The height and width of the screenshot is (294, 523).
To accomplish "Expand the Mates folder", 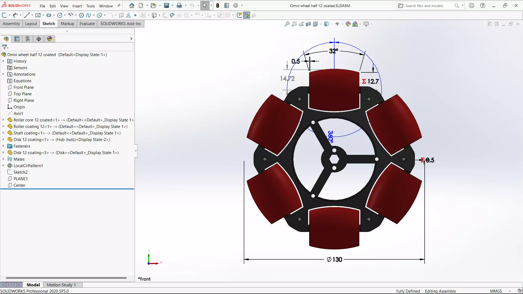I will point(3,159).
